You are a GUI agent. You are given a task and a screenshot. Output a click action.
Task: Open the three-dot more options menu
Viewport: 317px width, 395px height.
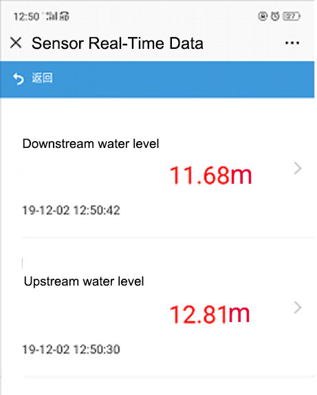[292, 43]
